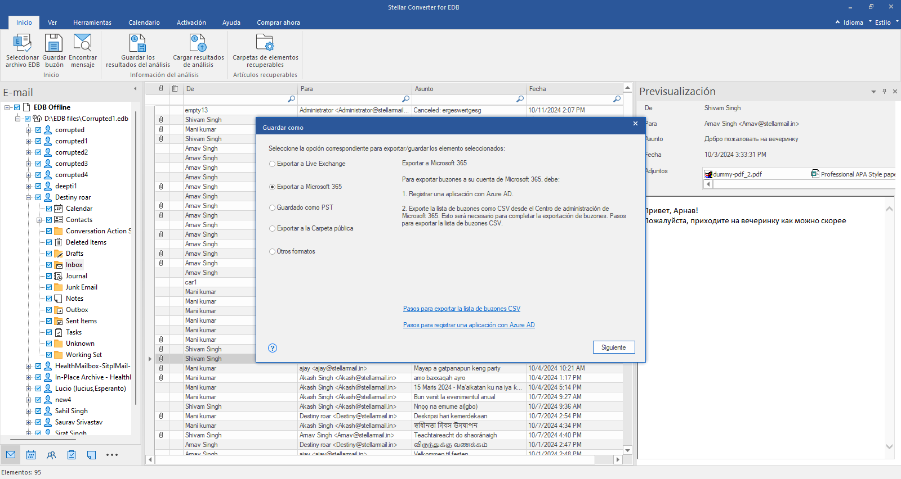The width and height of the screenshot is (901, 479).
Task: Select Exportar a Live Exchange option
Action: click(x=307, y=164)
